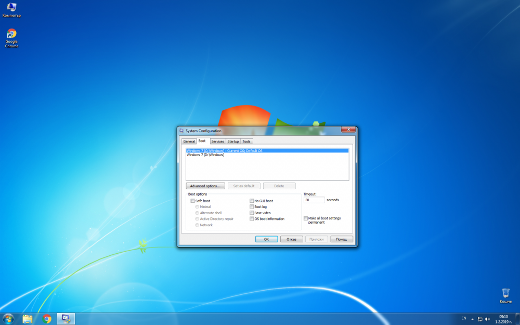Click the network tray icon
Screen dimensions: 520x325
(x=480, y=319)
